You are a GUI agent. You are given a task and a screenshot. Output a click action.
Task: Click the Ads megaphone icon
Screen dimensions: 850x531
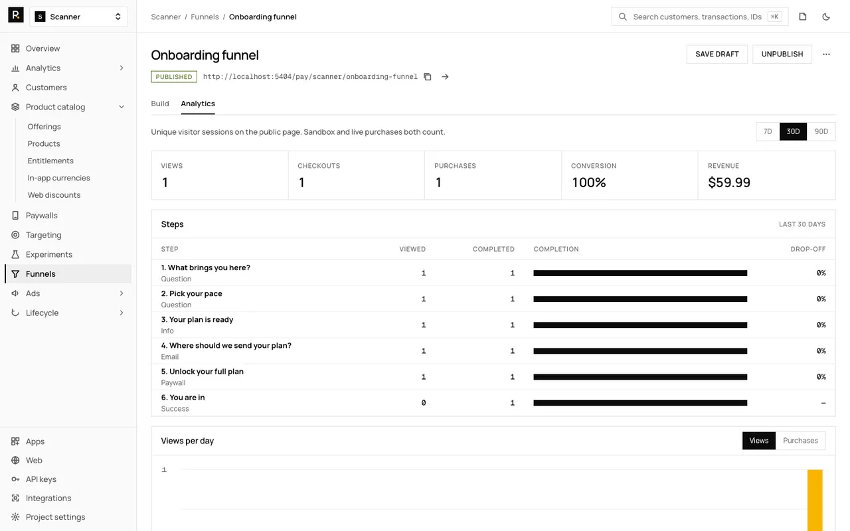tap(15, 293)
